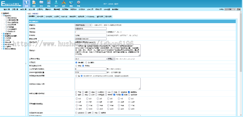Click the 系统设置 root icon atop tree
Screen dimensions: 243x117
click(2, 13)
